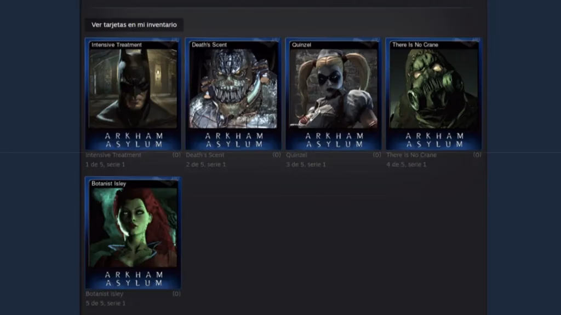561x315 pixels.
Task: Open 'Ver tarjetas en mi inventario' button
Action: tap(134, 25)
